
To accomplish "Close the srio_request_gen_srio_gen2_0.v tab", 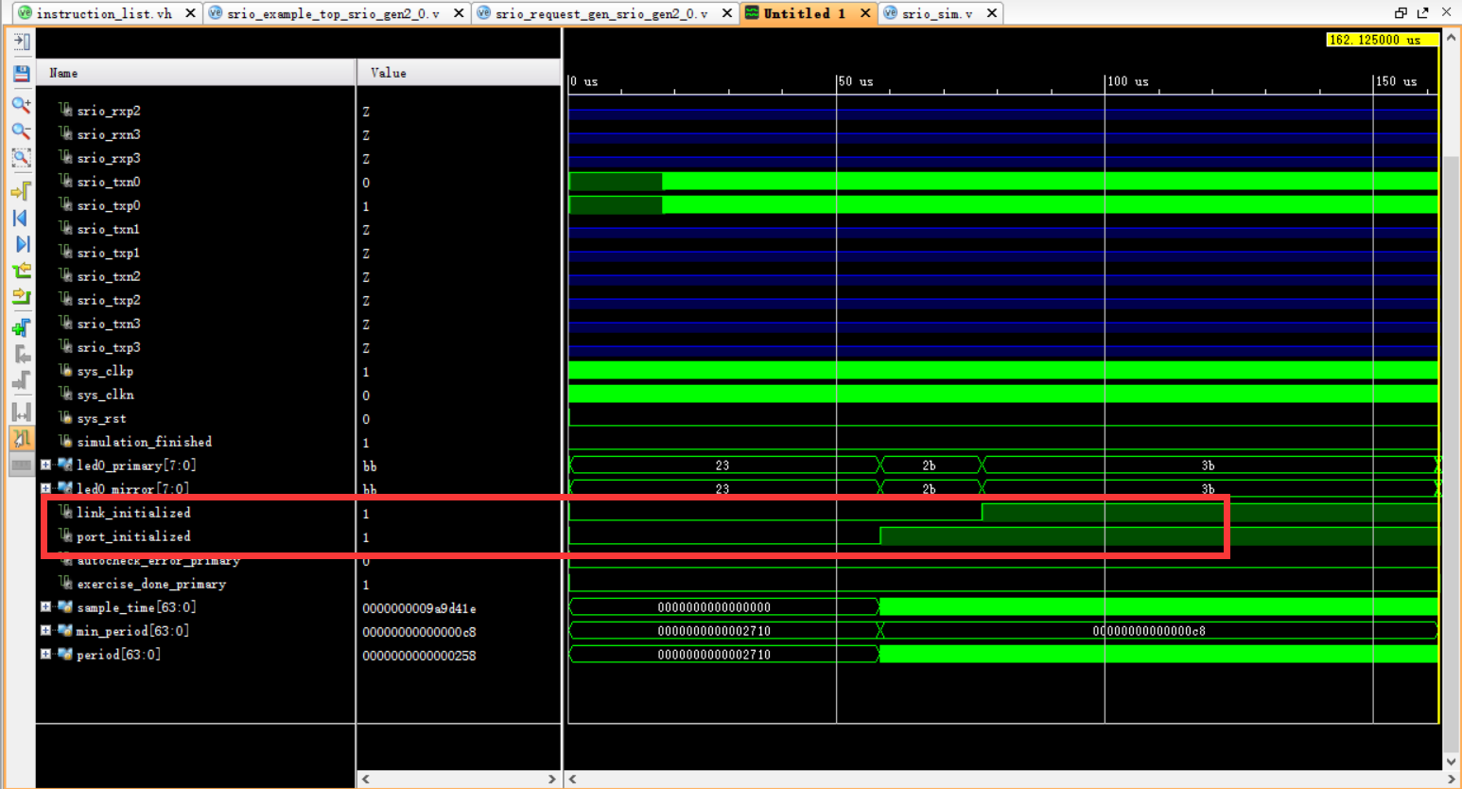I will (x=727, y=13).
